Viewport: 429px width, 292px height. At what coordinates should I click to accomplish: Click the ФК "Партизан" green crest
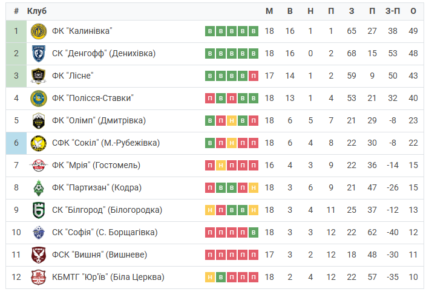coord(39,188)
